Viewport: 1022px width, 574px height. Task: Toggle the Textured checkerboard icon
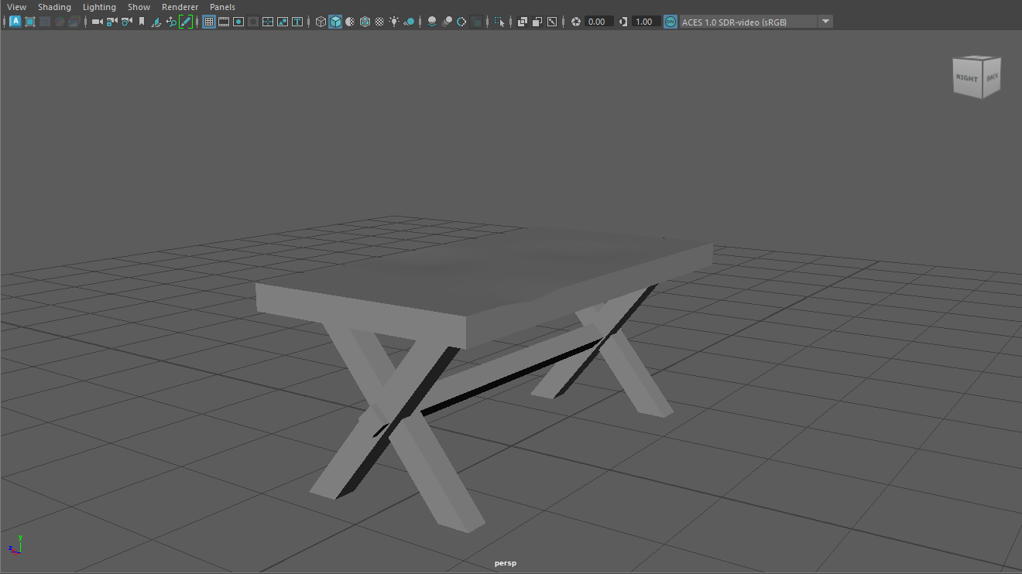(x=379, y=22)
